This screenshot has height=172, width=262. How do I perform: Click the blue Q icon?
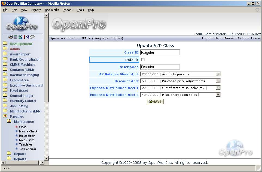pyautogui.click(x=28, y=37)
